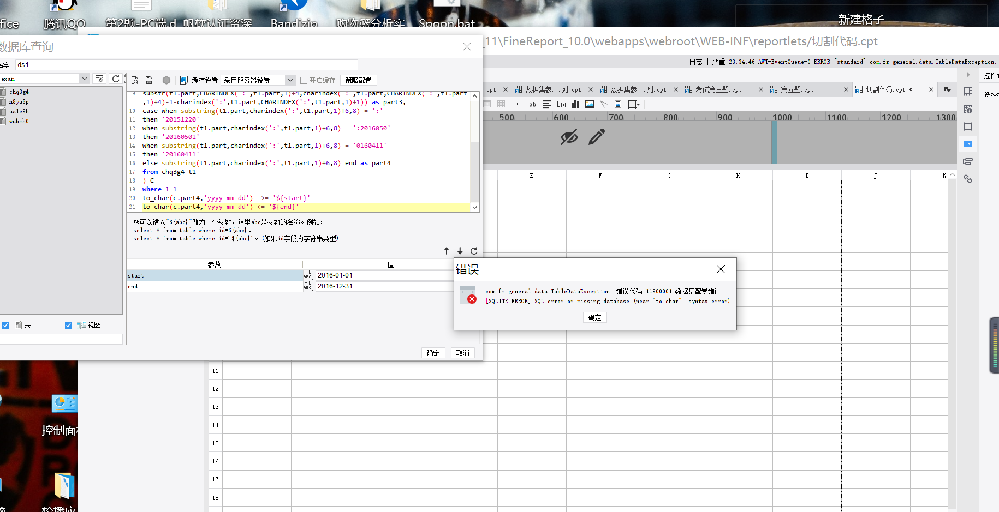Click the pencil edit icon in the parameter pane
This screenshot has width=999, height=512.
click(597, 137)
